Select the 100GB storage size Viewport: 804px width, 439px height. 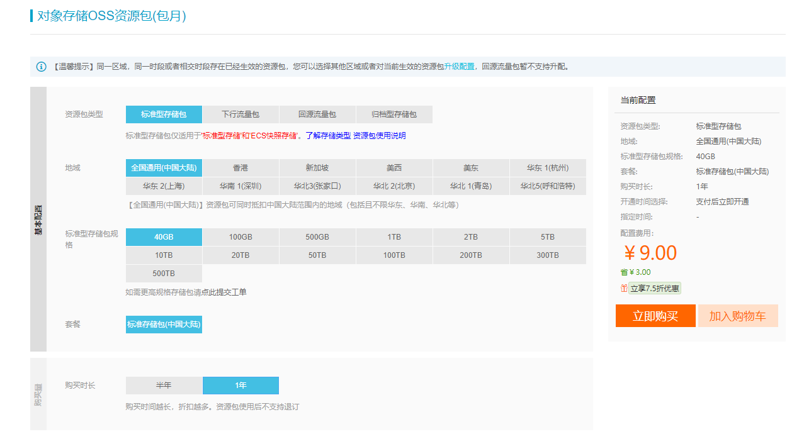tap(241, 237)
